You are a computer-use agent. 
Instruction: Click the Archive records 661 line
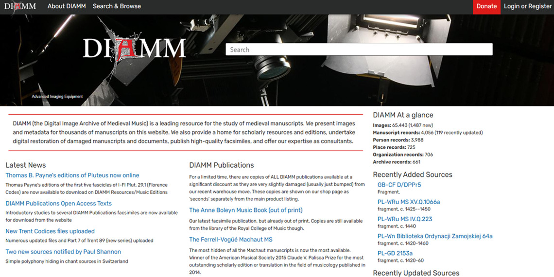[397, 162]
